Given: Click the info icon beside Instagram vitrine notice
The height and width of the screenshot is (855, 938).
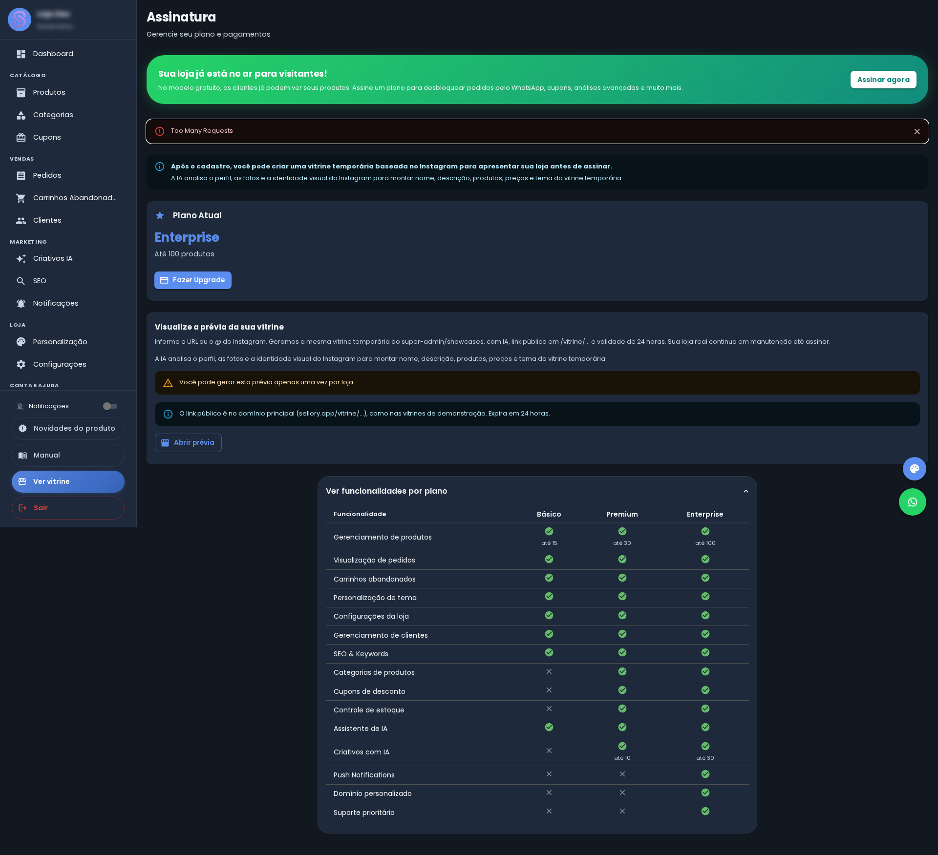Looking at the screenshot, I should tap(160, 167).
